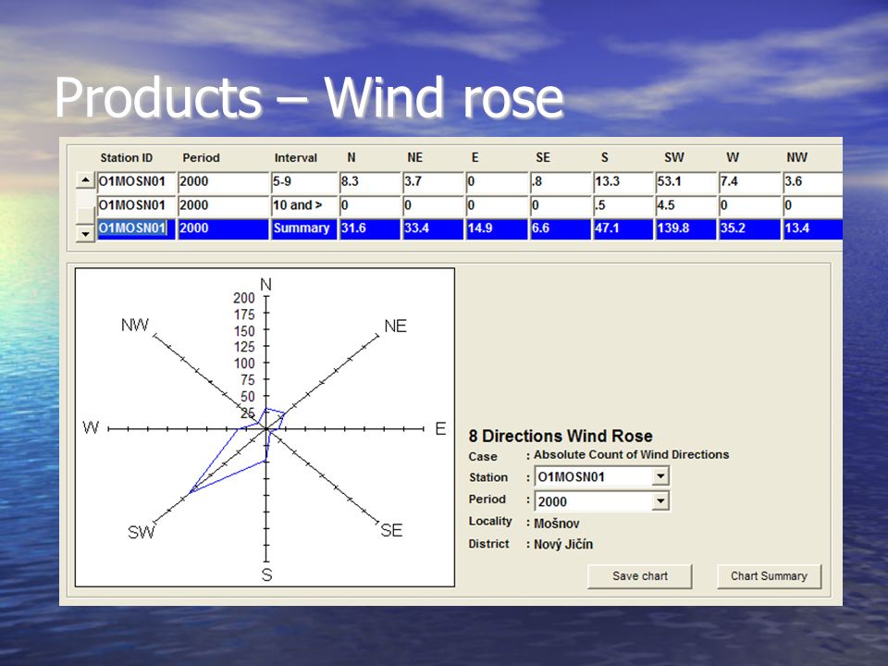Click the Period cell 2000 in 5-9 row
888x666 pixels.
point(223,182)
